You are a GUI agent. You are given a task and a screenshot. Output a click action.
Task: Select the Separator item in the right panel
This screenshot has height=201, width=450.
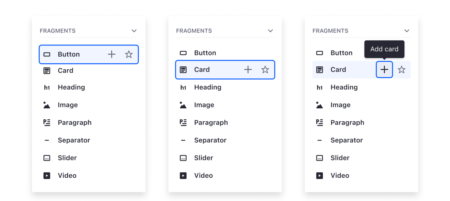pos(347,140)
